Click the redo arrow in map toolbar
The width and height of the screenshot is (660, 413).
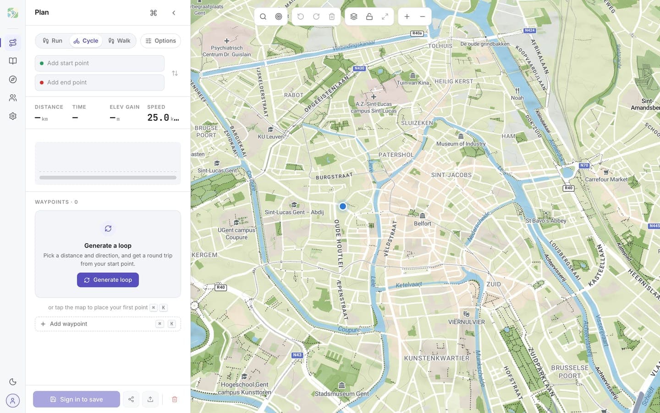316,17
